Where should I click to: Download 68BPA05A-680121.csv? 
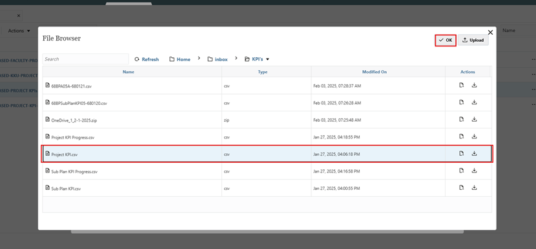[474, 86]
